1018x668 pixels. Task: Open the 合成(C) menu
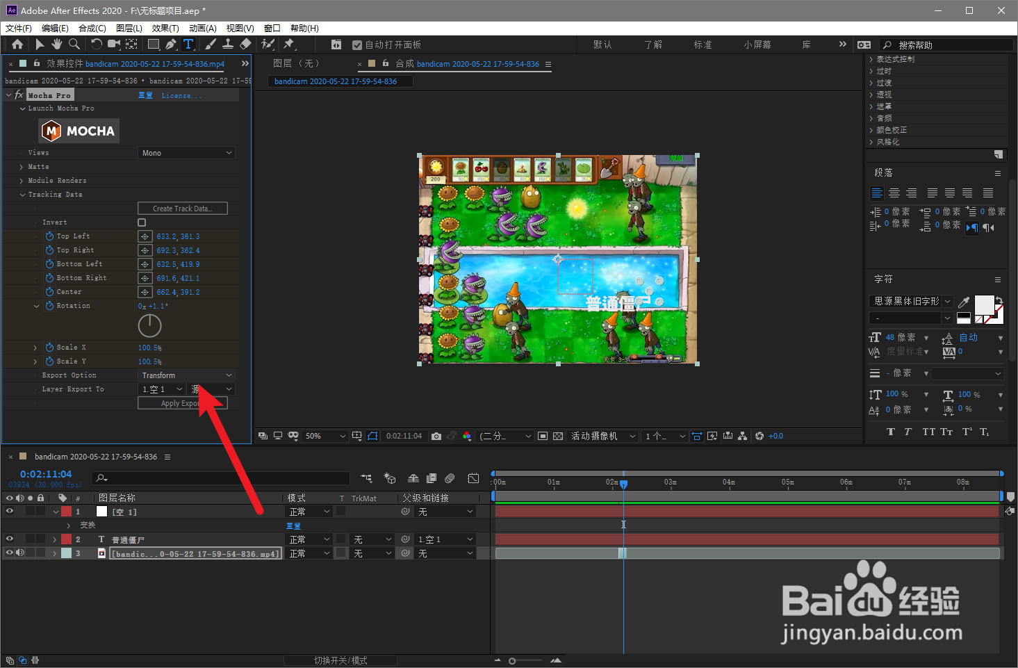92,28
